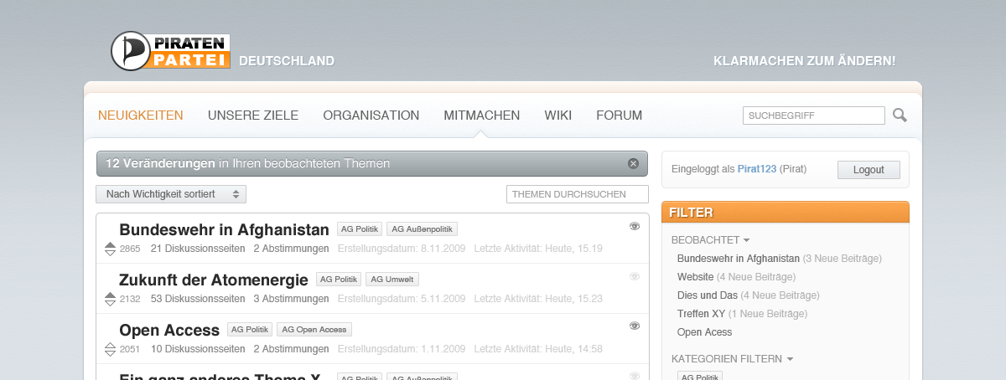Collapse the Kategorien filtern section
The height and width of the screenshot is (380, 1006).
(789, 359)
